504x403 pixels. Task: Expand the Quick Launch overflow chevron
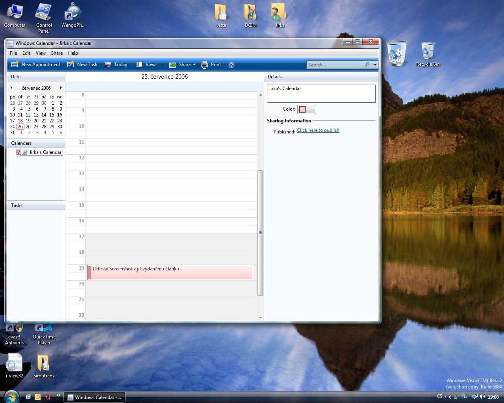pos(59,395)
